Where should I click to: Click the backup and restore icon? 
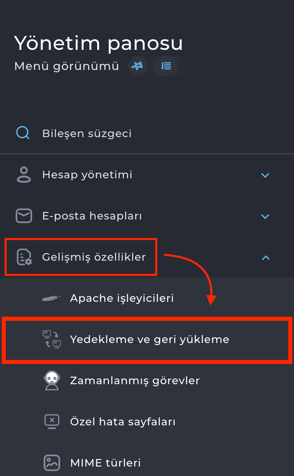pyautogui.click(x=52, y=339)
